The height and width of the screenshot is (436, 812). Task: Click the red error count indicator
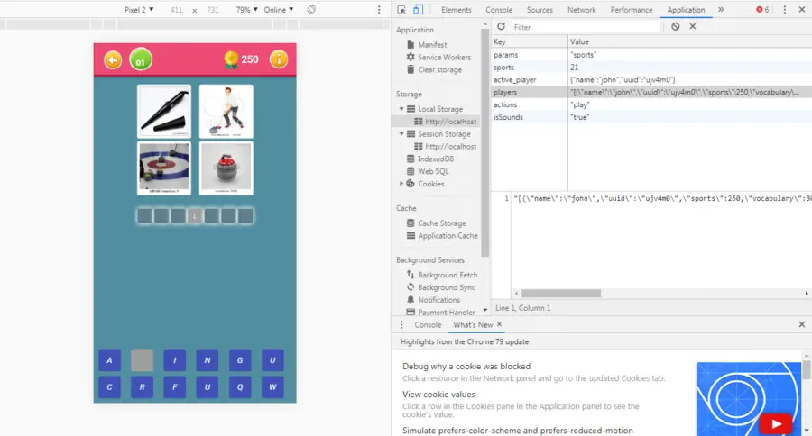tap(762, 9)
